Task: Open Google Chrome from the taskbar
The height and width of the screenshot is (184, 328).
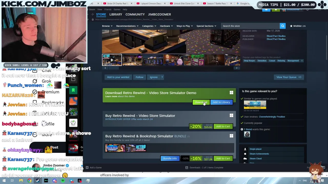Action: (x=29, y=181)
